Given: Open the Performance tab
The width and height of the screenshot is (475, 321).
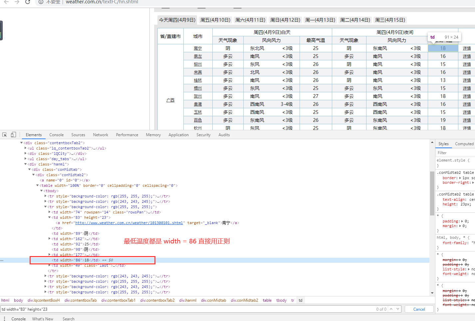Looking at the screenshot, I should point(127,135).
